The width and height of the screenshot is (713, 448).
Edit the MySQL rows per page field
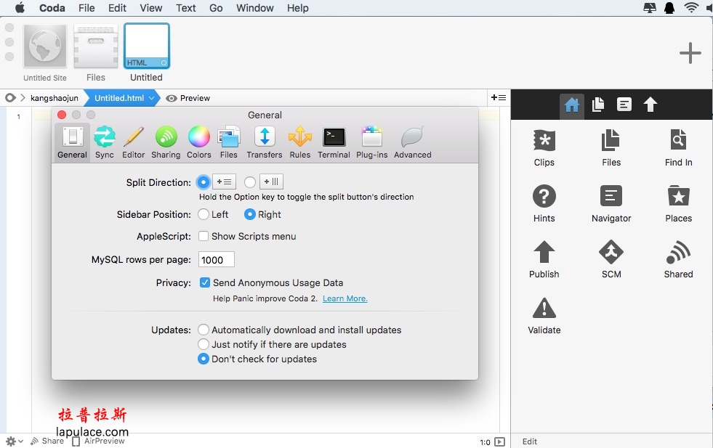coord(217,259)
